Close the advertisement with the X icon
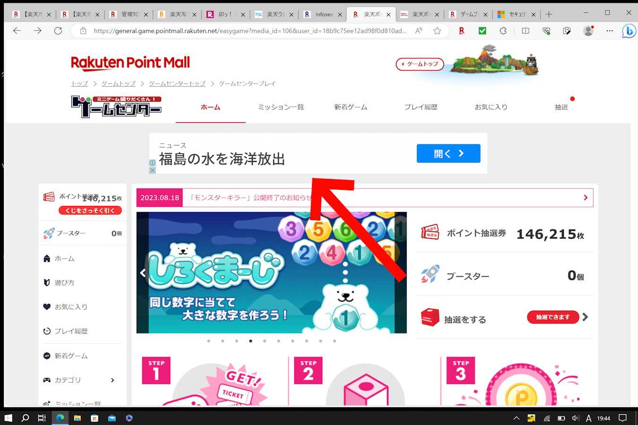 pyautogui.click(x=152, y=170)
